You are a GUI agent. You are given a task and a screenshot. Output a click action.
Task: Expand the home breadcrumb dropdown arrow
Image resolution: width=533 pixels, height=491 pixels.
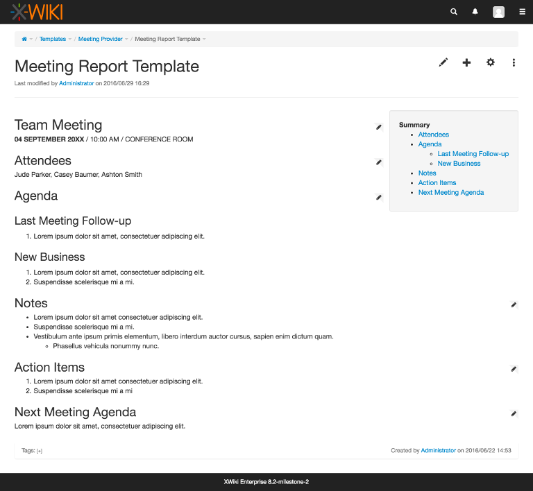tap(31, 40)
